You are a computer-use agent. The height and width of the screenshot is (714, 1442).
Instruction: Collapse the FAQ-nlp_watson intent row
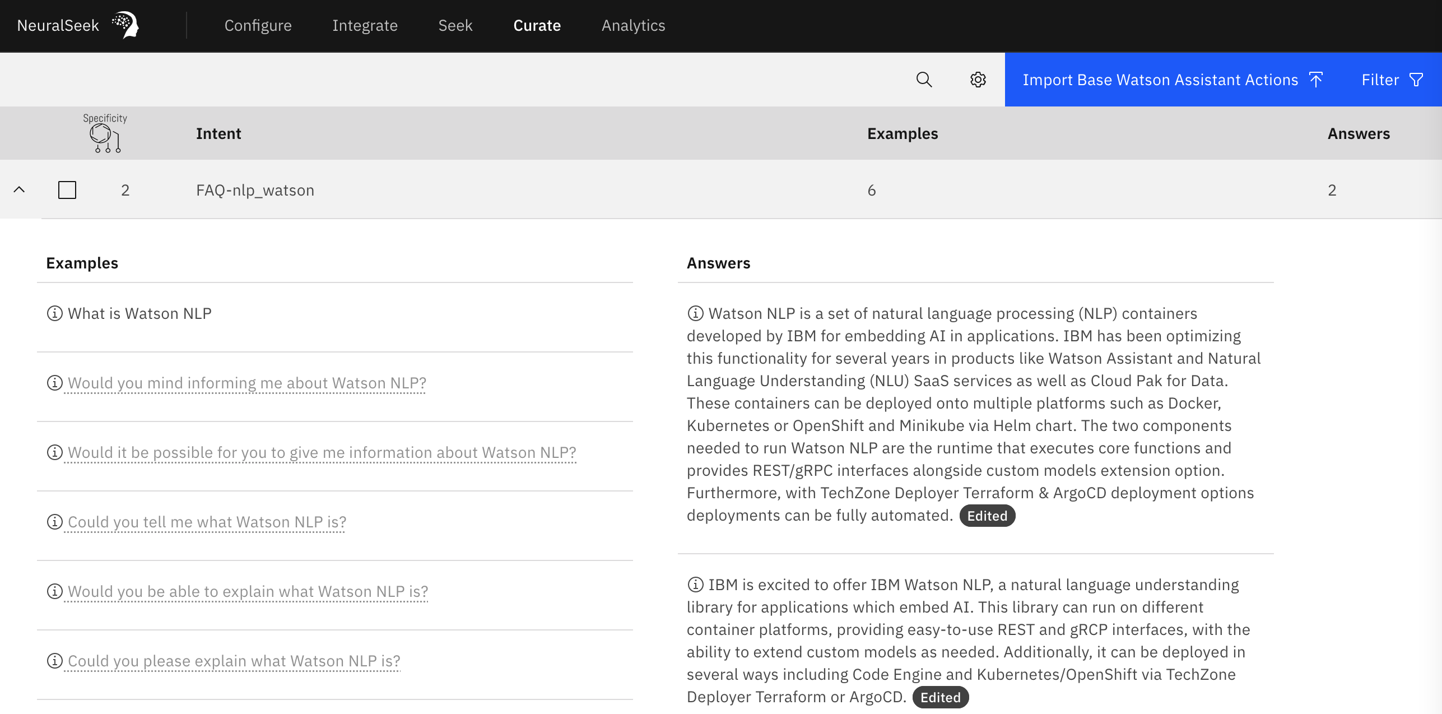coord(19,189)
